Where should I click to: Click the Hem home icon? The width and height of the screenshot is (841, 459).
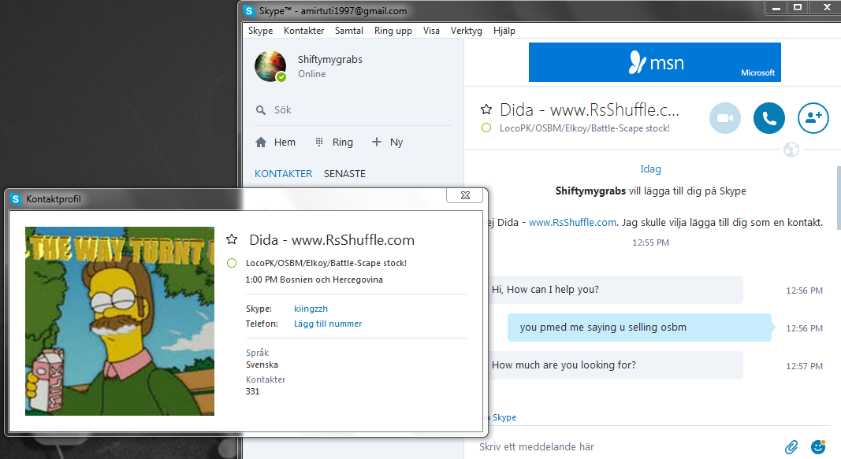pos(261,142)
